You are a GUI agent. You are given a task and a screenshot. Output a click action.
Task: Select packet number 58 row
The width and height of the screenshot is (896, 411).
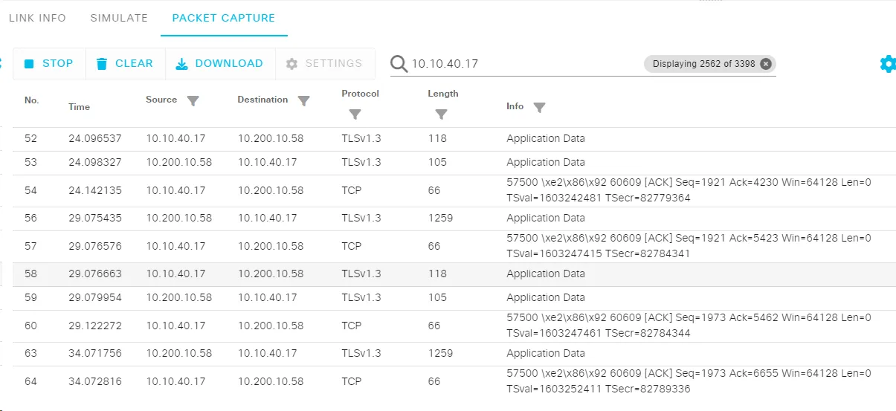click(454, 274)
